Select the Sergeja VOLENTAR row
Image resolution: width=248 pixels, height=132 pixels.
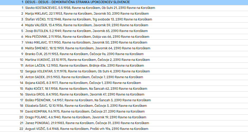tap(124, 71)
